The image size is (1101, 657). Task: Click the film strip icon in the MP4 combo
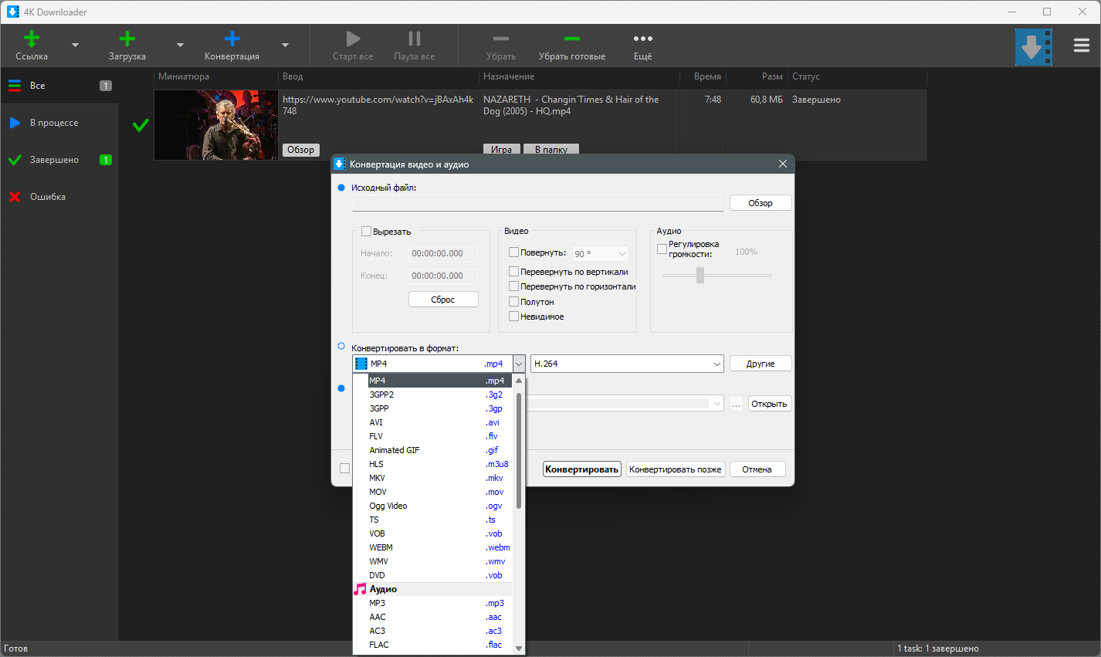361,364
